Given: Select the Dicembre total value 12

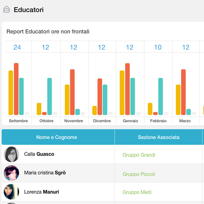Looking at the screenshot, I should [x=102, y=47].
